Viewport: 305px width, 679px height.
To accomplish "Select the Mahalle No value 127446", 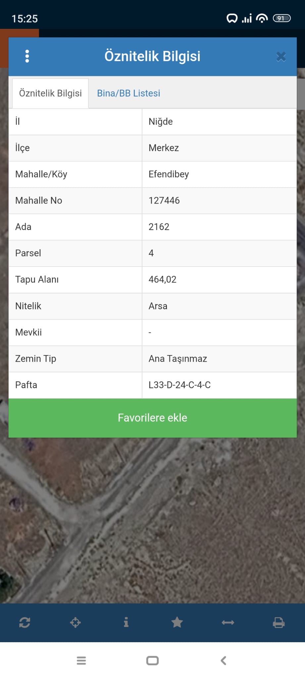I will coord(164,201).
